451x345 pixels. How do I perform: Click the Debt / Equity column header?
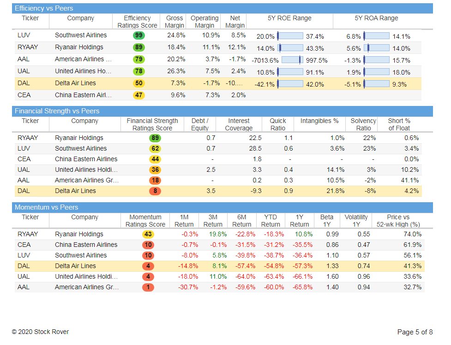point(200,124)
